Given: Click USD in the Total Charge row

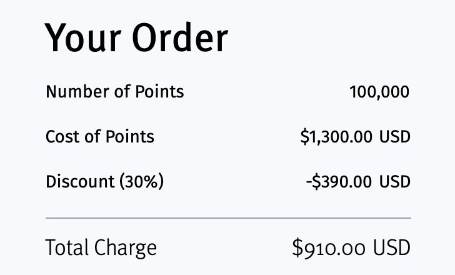Looking at the screenshot, I should point(392,247).
